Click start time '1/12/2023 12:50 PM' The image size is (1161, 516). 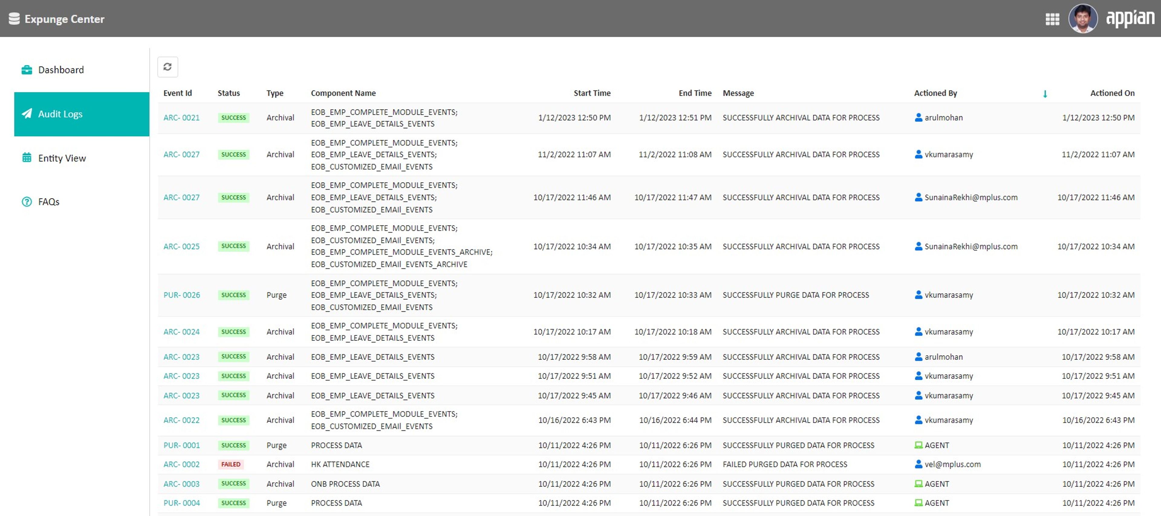pos(574,118)
